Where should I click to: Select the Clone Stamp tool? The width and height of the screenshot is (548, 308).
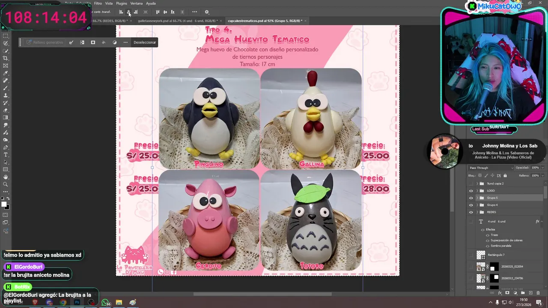(6, 95)
